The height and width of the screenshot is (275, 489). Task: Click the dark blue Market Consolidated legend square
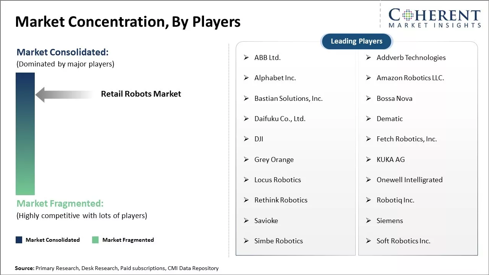tap(19, 240)
